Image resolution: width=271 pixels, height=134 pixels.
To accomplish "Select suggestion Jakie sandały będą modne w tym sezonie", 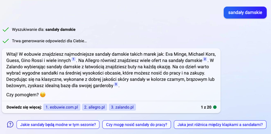I will point(58,124).
